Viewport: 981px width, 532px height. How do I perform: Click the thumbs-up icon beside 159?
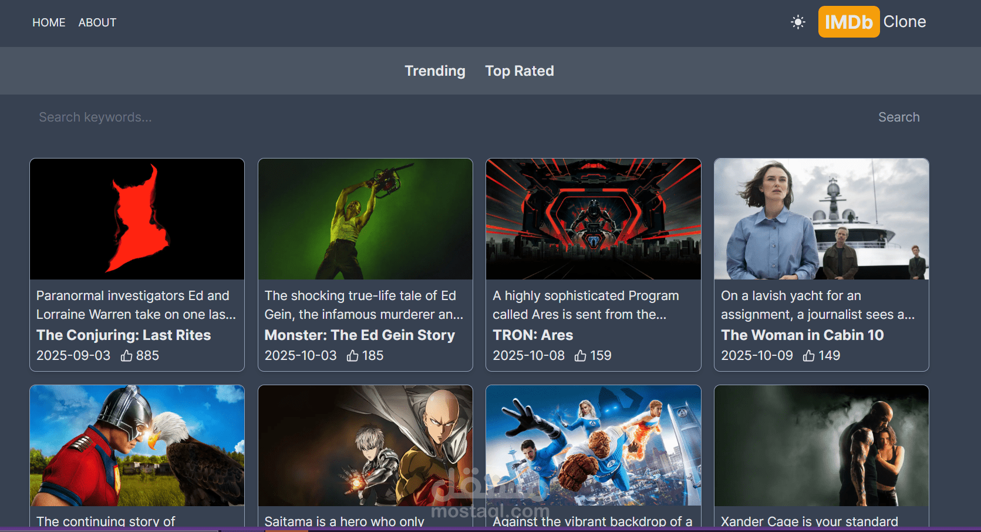[x=580, y=356]
